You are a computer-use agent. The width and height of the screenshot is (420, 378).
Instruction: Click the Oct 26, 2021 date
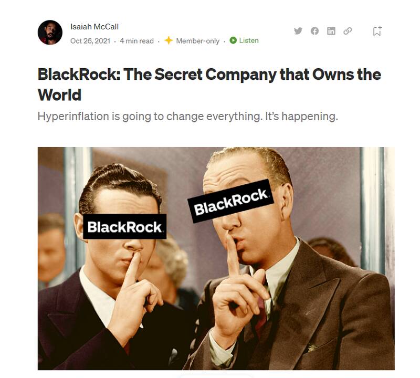(x=90, y=41)
